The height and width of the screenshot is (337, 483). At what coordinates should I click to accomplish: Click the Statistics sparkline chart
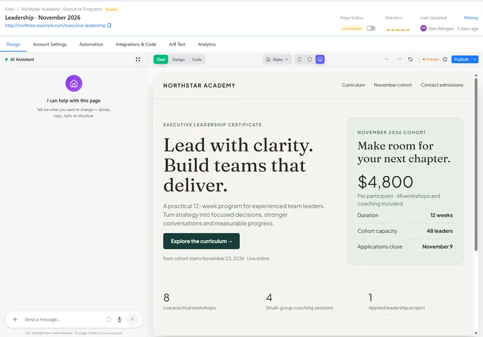(398, 30)
